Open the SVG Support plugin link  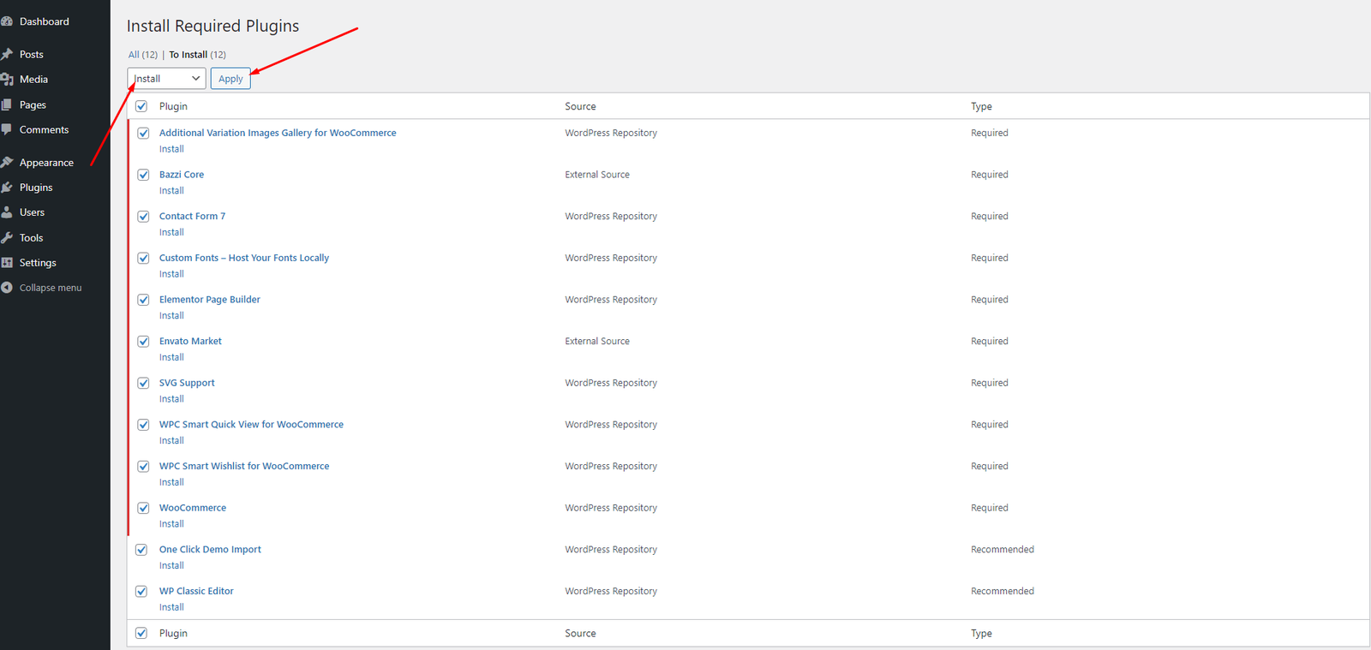187,383
